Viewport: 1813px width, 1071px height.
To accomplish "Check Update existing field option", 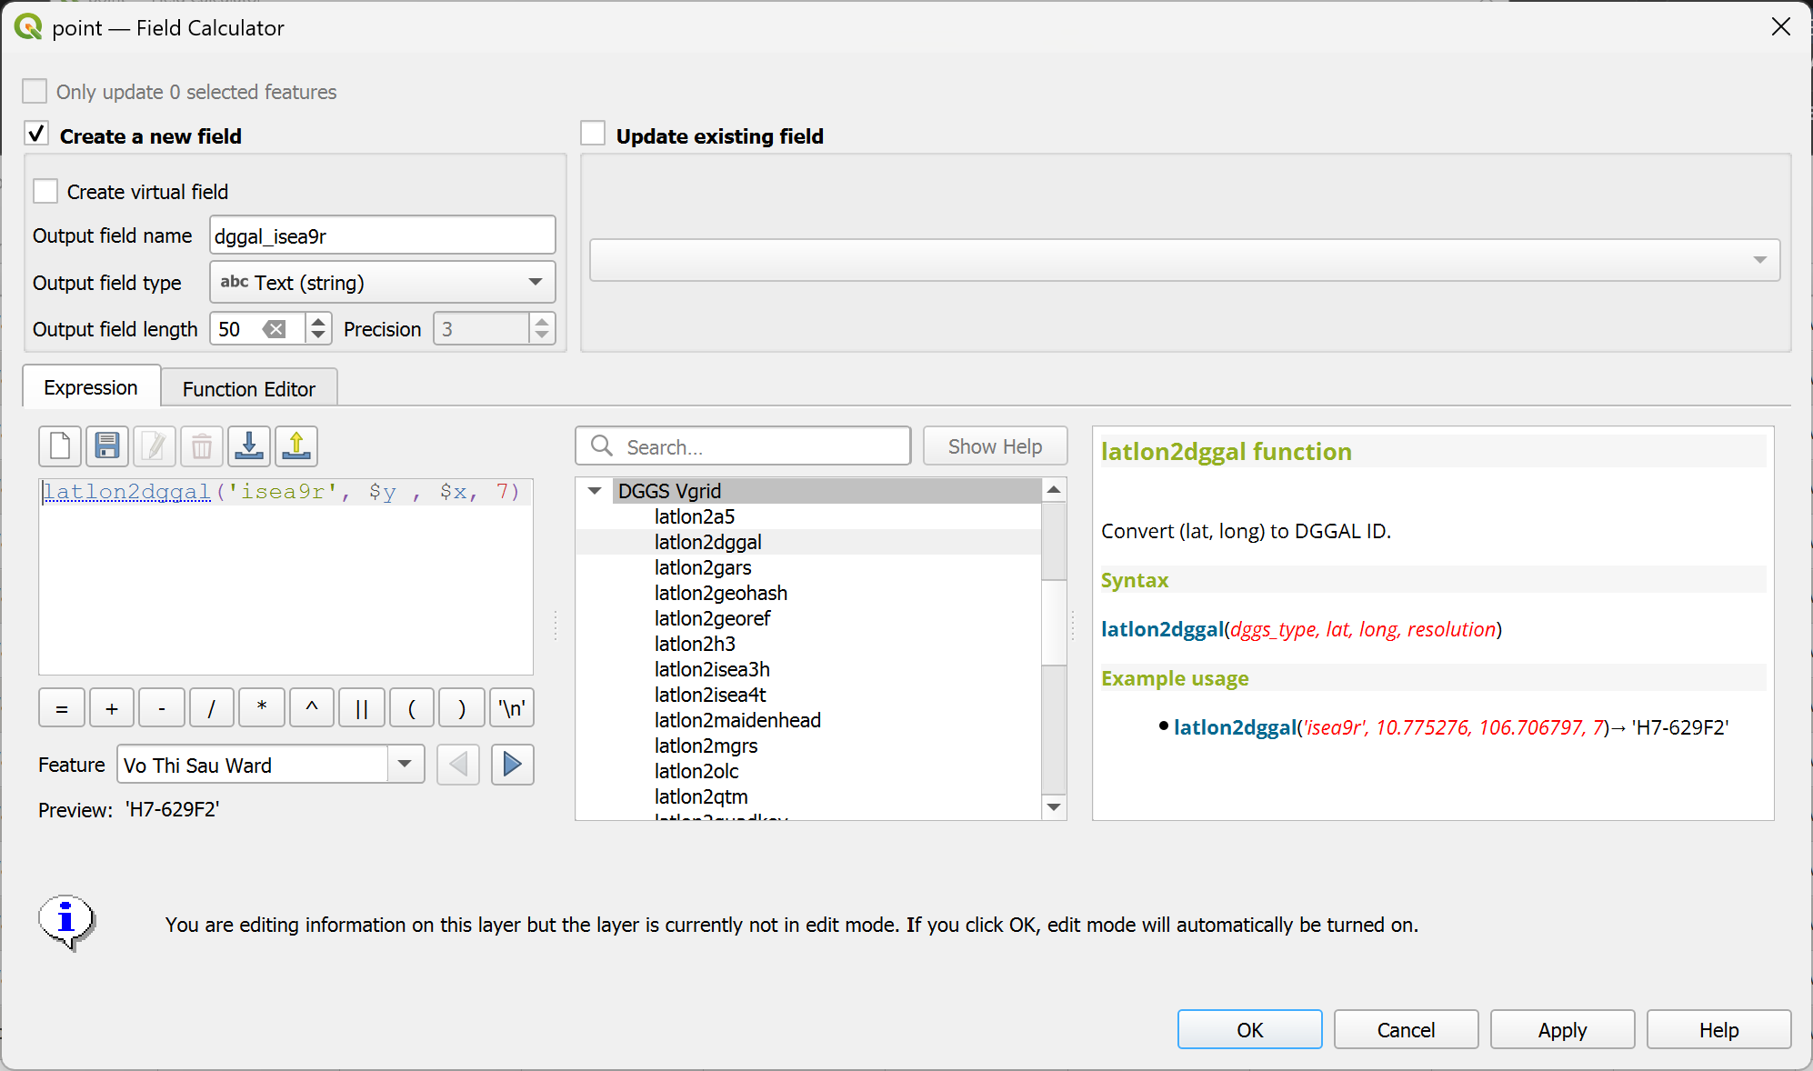I will click(x=593, y=135).
